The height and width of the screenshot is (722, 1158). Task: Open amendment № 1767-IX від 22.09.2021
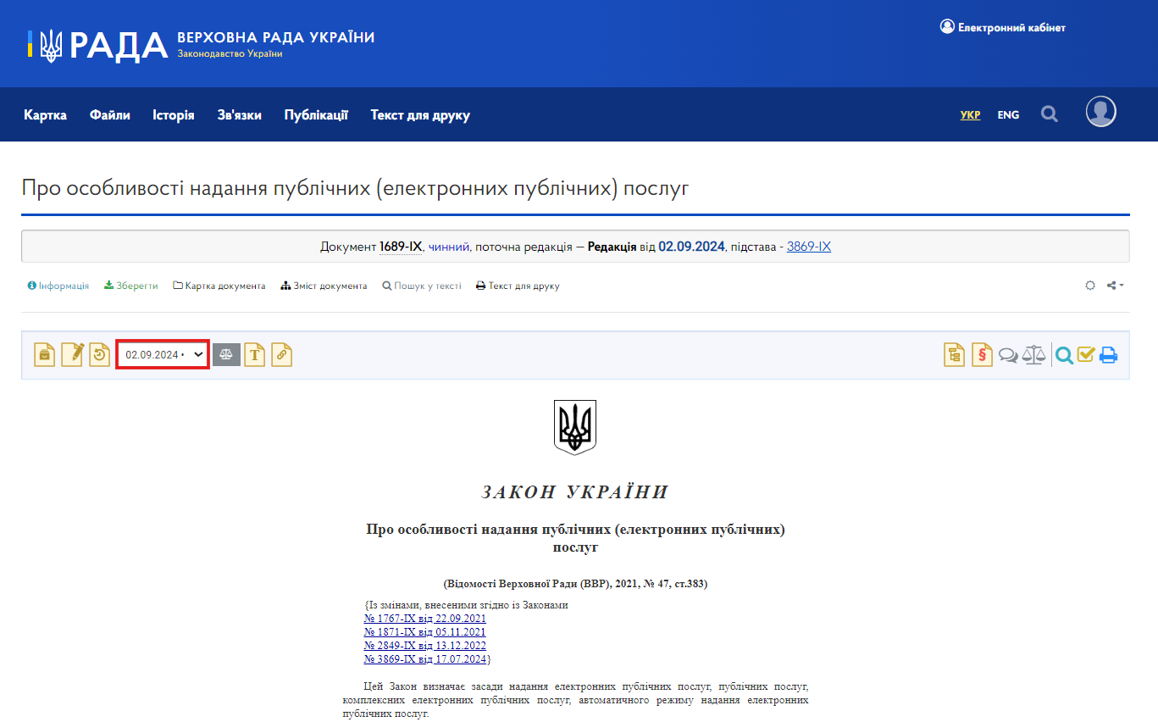pos(425,619)
